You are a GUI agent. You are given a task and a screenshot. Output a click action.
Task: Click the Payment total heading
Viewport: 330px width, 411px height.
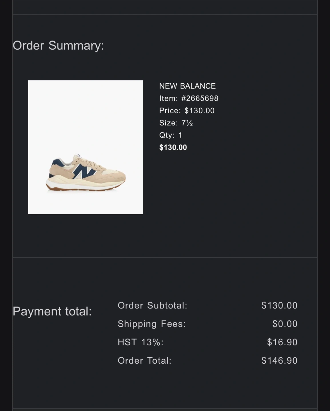point(52,311)
